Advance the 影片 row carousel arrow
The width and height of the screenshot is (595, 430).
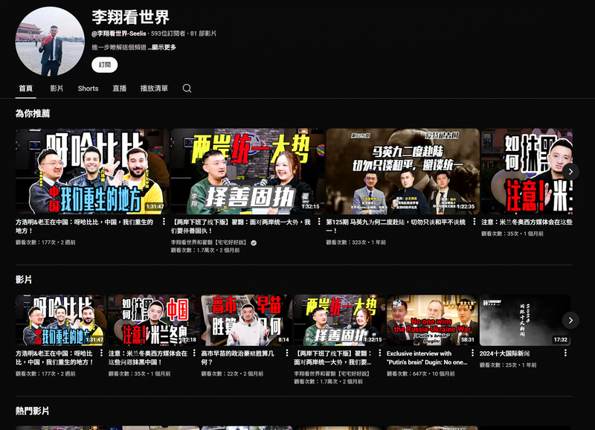570,319
